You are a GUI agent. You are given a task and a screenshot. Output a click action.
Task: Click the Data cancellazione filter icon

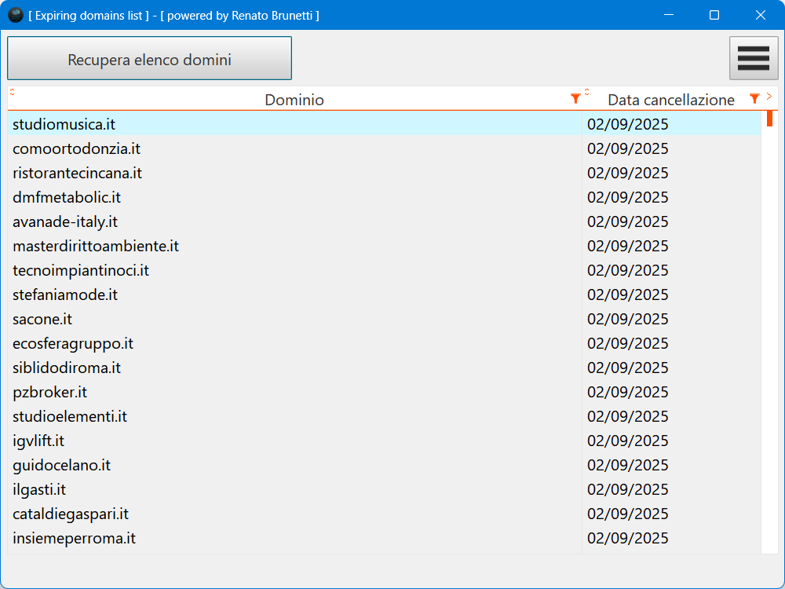754,98
